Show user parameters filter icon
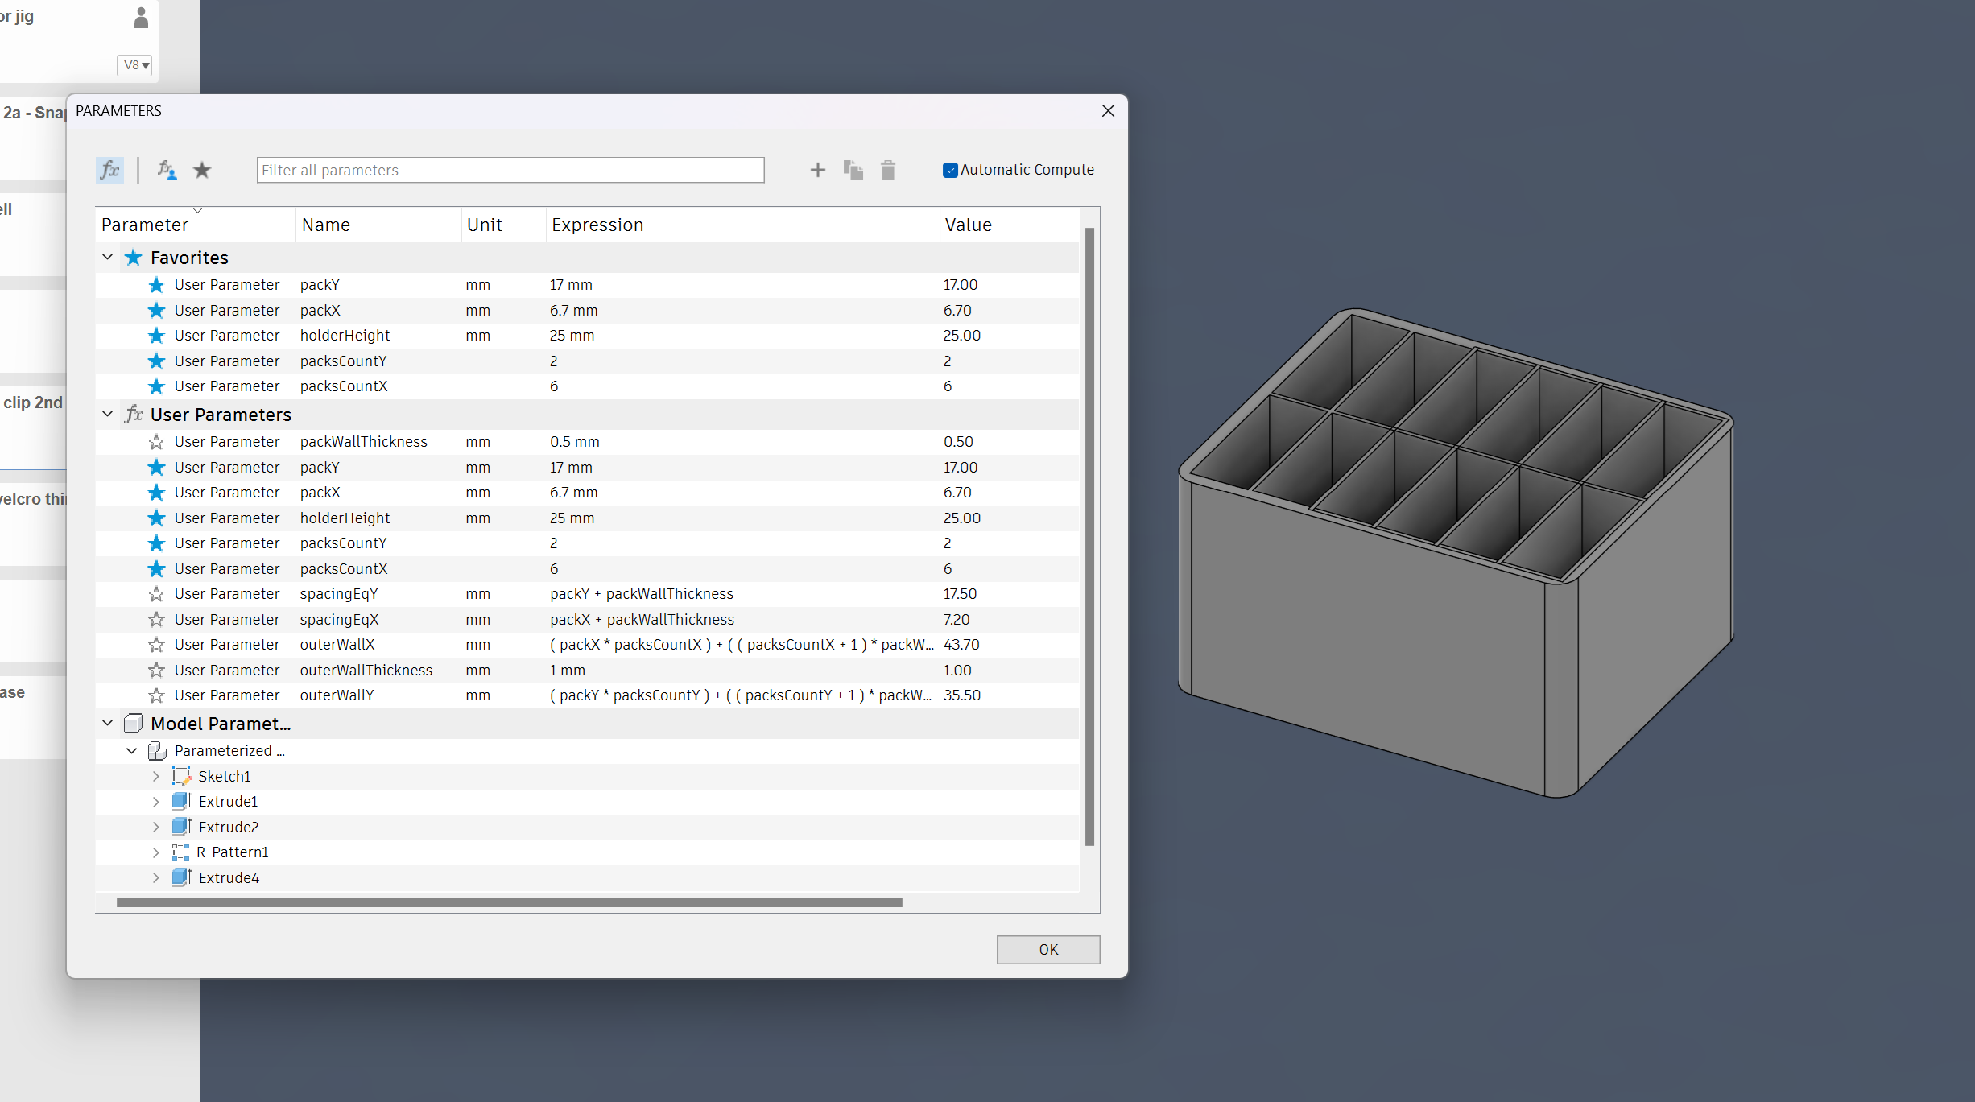Viewport: 1975px width, 1102px height. [x=167, y=170]
